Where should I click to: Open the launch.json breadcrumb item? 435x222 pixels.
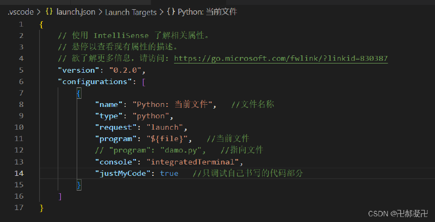[x=76, y=12]
